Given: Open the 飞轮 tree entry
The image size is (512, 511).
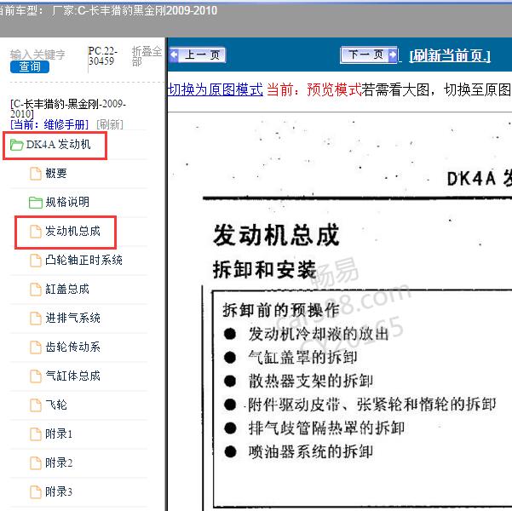Looking at the screenshot, I should (56, 405).
